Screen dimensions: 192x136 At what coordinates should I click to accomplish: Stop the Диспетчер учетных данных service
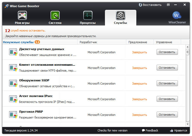point(167,52)
